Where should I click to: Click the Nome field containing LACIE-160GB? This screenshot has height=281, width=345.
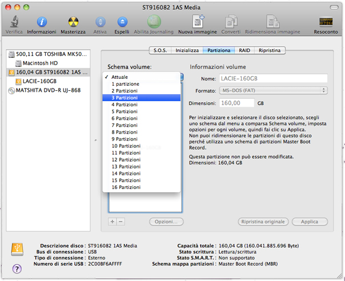pos(273,78)
